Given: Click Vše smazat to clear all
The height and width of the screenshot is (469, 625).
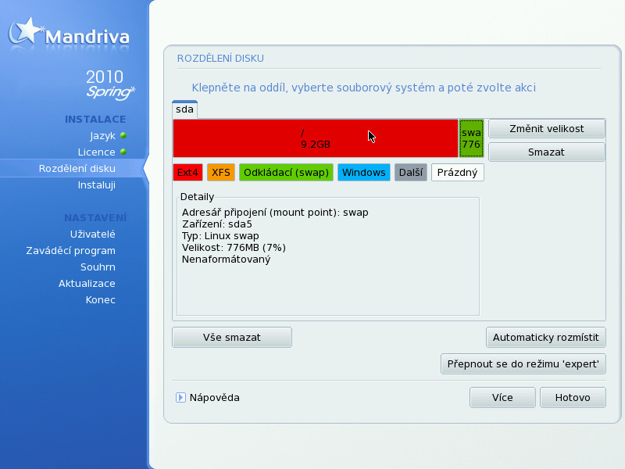Looking at the screenshot, I should pyautogui.click(x=231, y=338).
